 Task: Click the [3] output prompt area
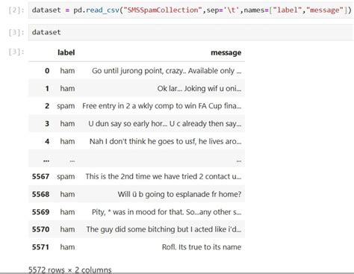(x=16, y=52)
